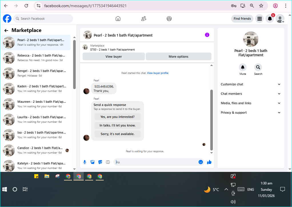Click the conversation list scrollbar thumb
292x207 pixels.
coord(74,65)
